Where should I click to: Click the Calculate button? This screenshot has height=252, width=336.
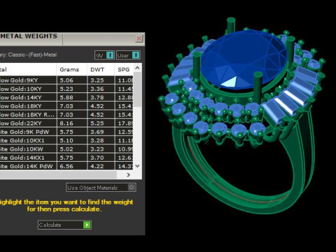click(64, 225)
